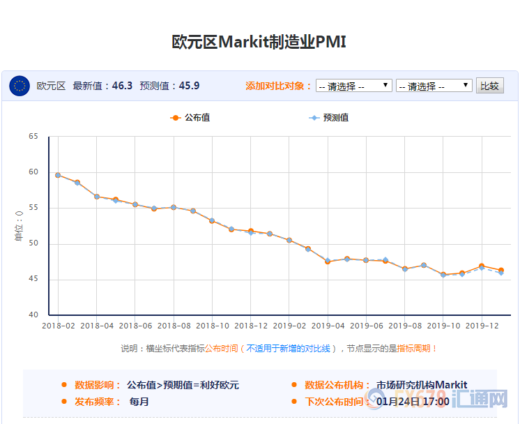Click the forecast value 45.9
Viewport: 520px width, 424px height.
[x=189, y=86]
